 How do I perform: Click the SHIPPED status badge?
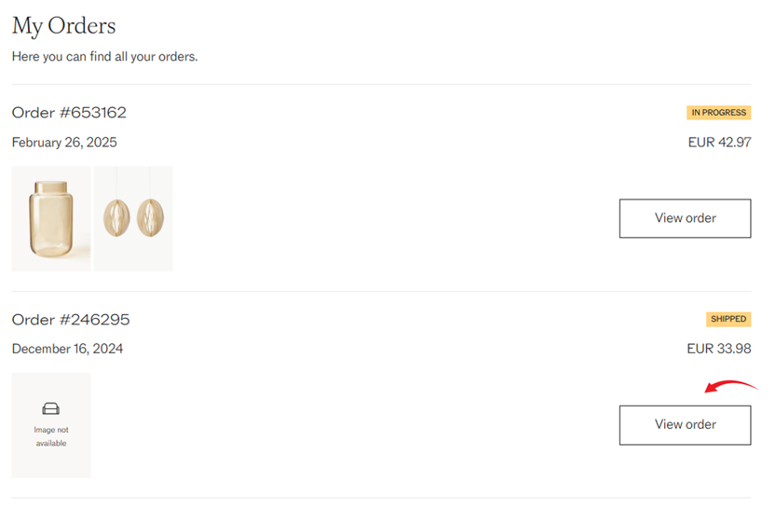point(728,319)
